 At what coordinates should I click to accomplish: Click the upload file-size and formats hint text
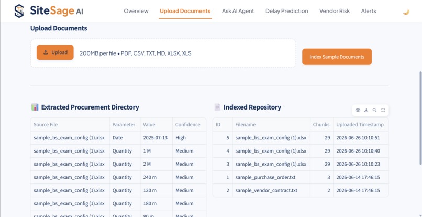click(x=136, y=53)
